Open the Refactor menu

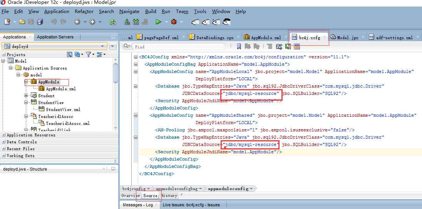84,11
